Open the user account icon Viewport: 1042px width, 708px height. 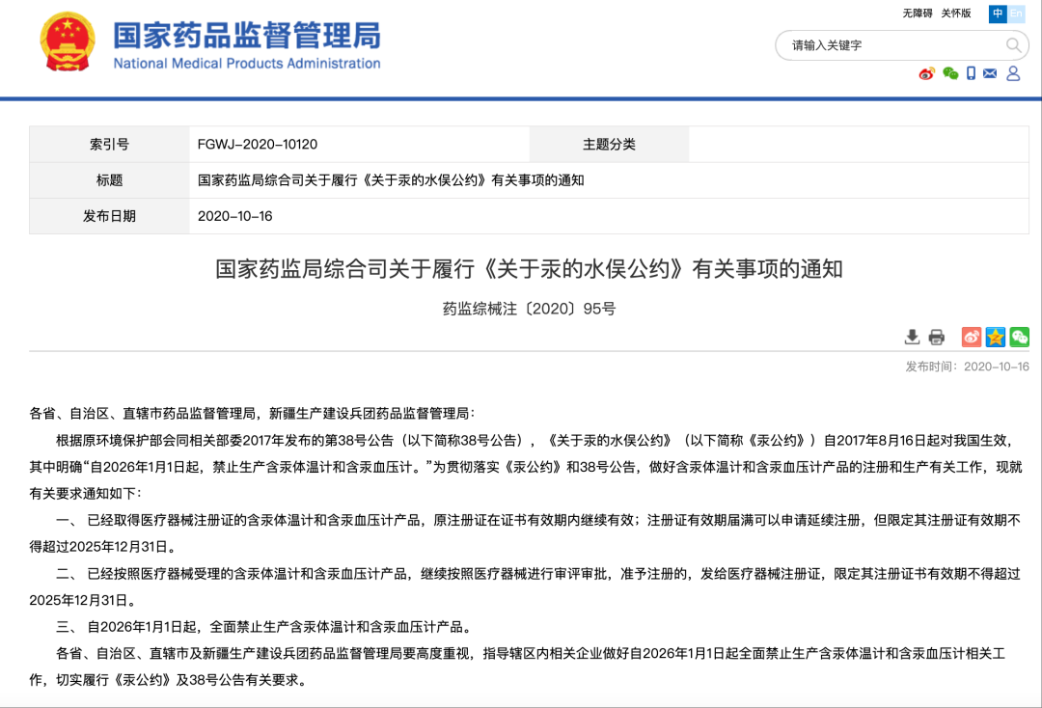coord(1013,74)
